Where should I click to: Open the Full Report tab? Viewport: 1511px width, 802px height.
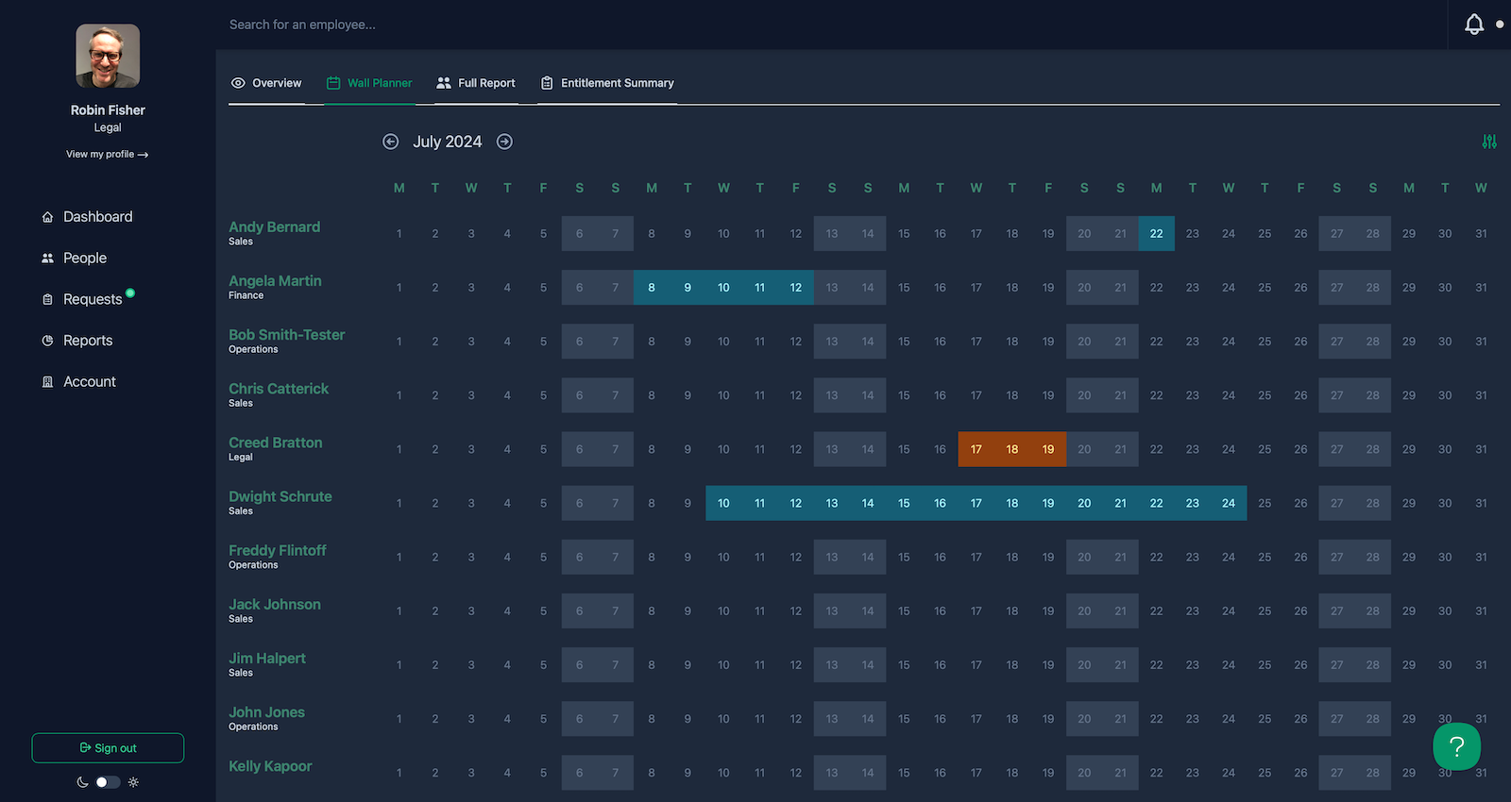click(476, 83)
